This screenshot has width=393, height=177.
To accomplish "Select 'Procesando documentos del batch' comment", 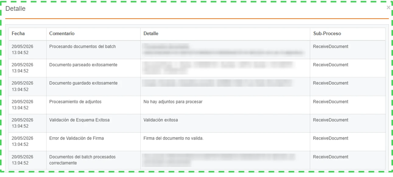I will pyautogui.click(x=83, y=47).
